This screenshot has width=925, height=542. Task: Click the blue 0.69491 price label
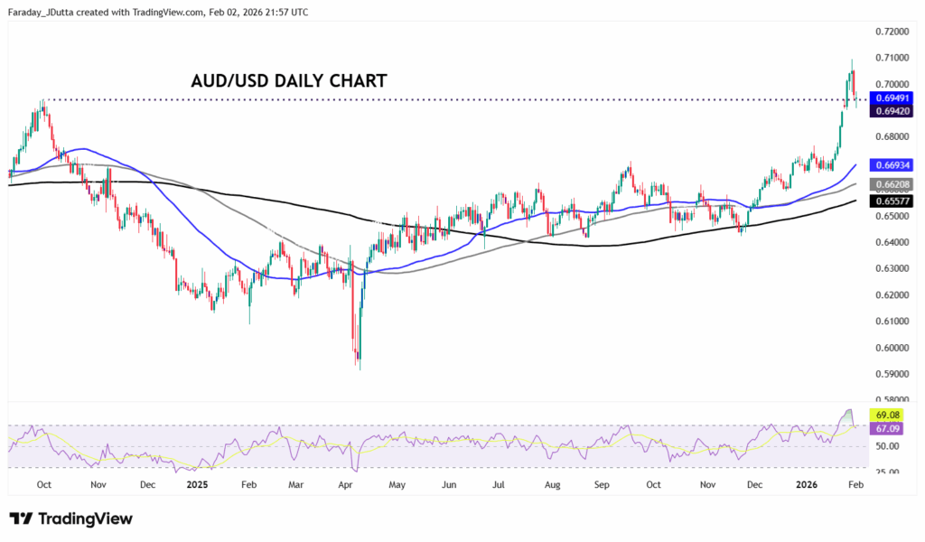[891, 98]
